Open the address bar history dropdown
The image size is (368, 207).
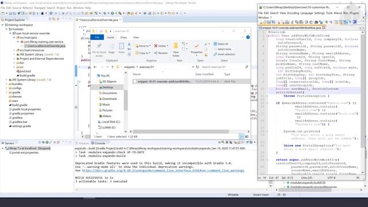coord(193,67)
